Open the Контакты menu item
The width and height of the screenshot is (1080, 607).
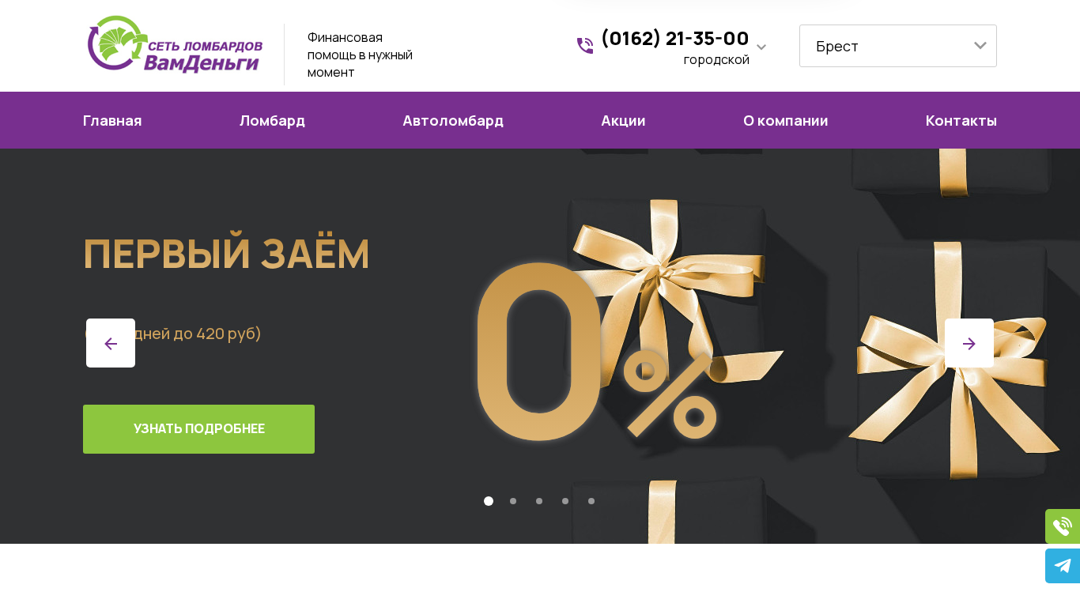point(961,120)
